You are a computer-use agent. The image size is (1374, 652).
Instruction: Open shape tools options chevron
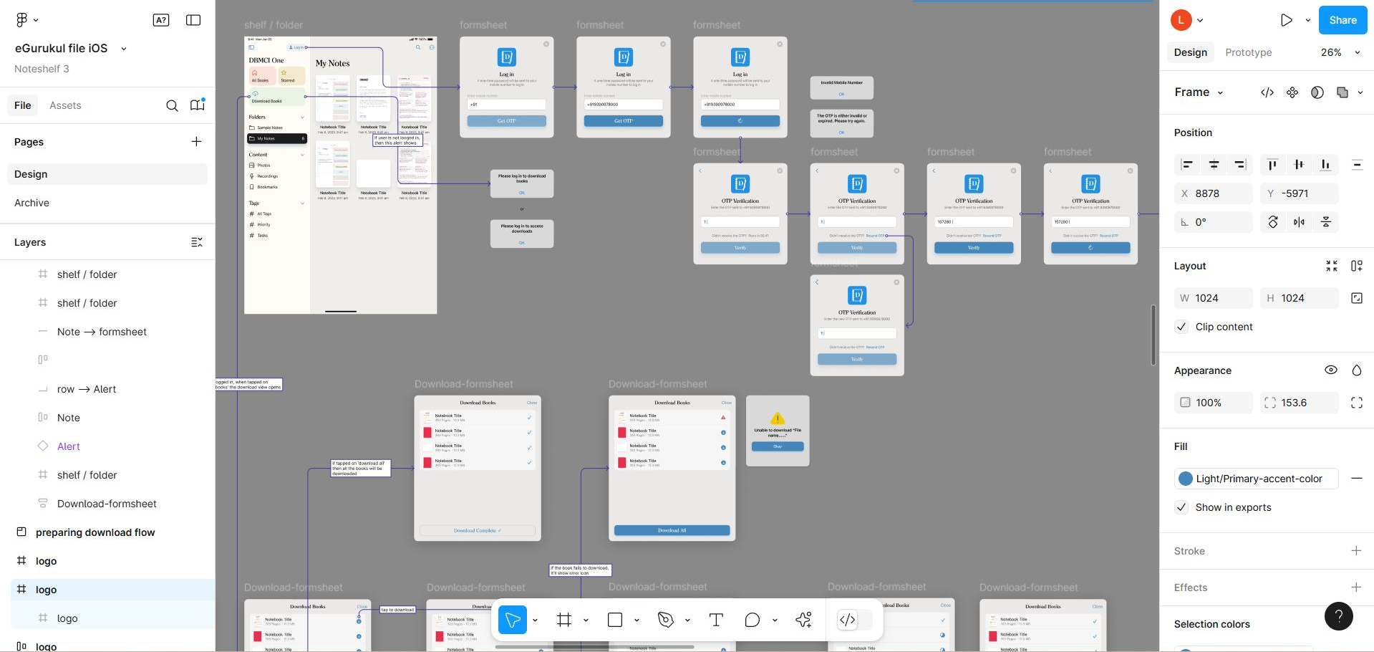pyautogui.click(x=637, y=620)
